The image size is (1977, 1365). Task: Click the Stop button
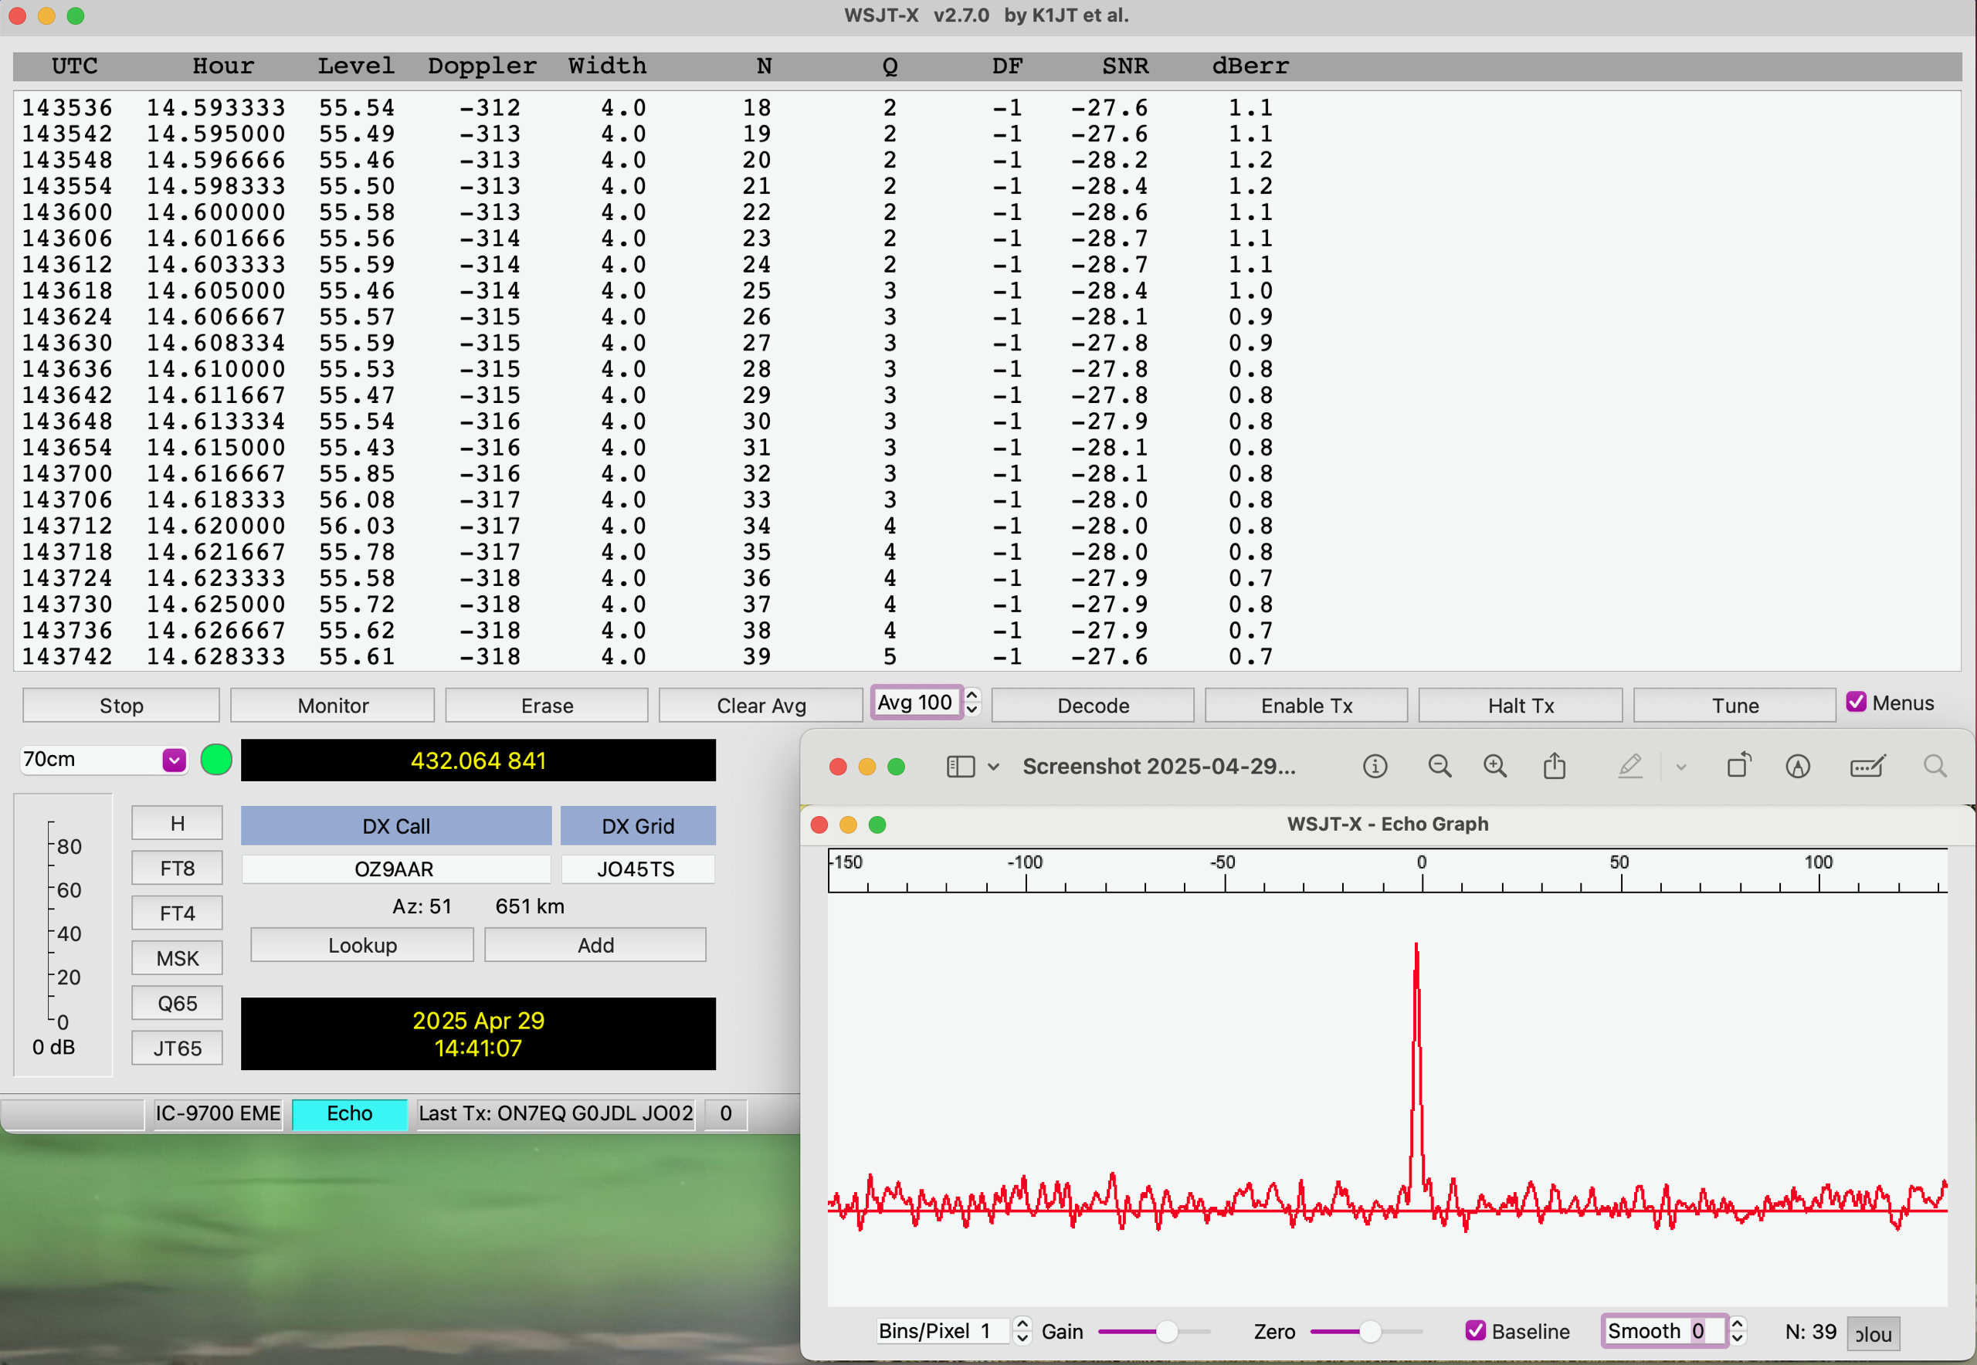coord(120,706)
